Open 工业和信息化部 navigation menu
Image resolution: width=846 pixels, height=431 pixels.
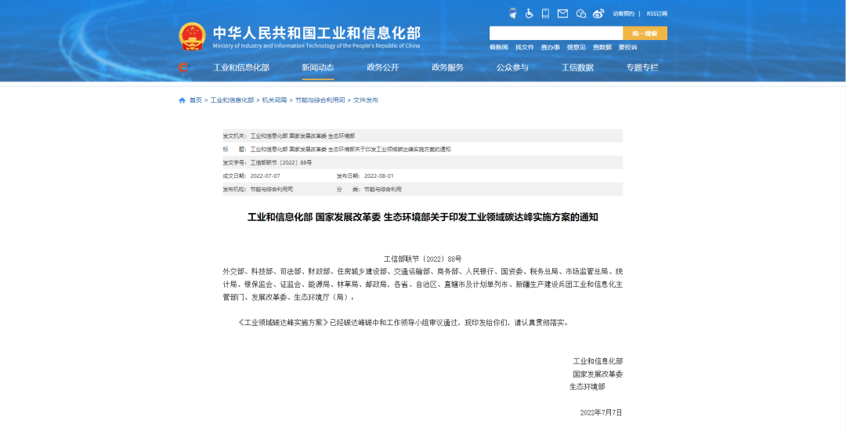[x=241, y=68]
